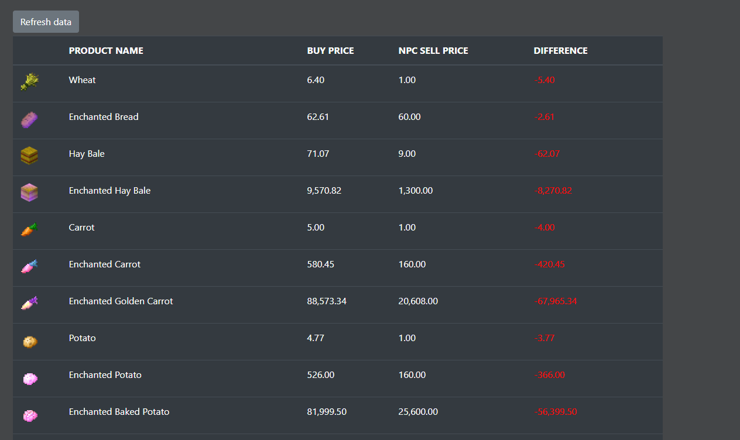
Task: Click the Enchanted Potato icon
Action: point(29,379)
